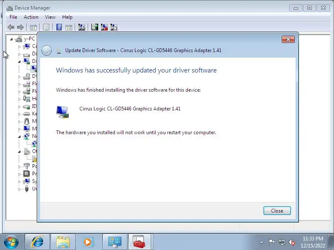This screenshot has height=250, width=334.
Task: Open the File menu
Action: pos(13,17)
